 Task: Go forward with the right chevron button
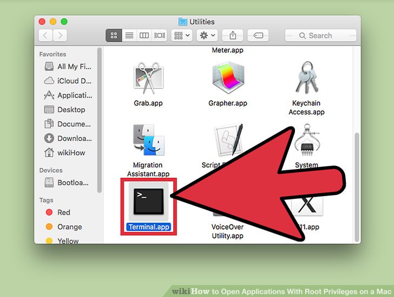point(60,35)
